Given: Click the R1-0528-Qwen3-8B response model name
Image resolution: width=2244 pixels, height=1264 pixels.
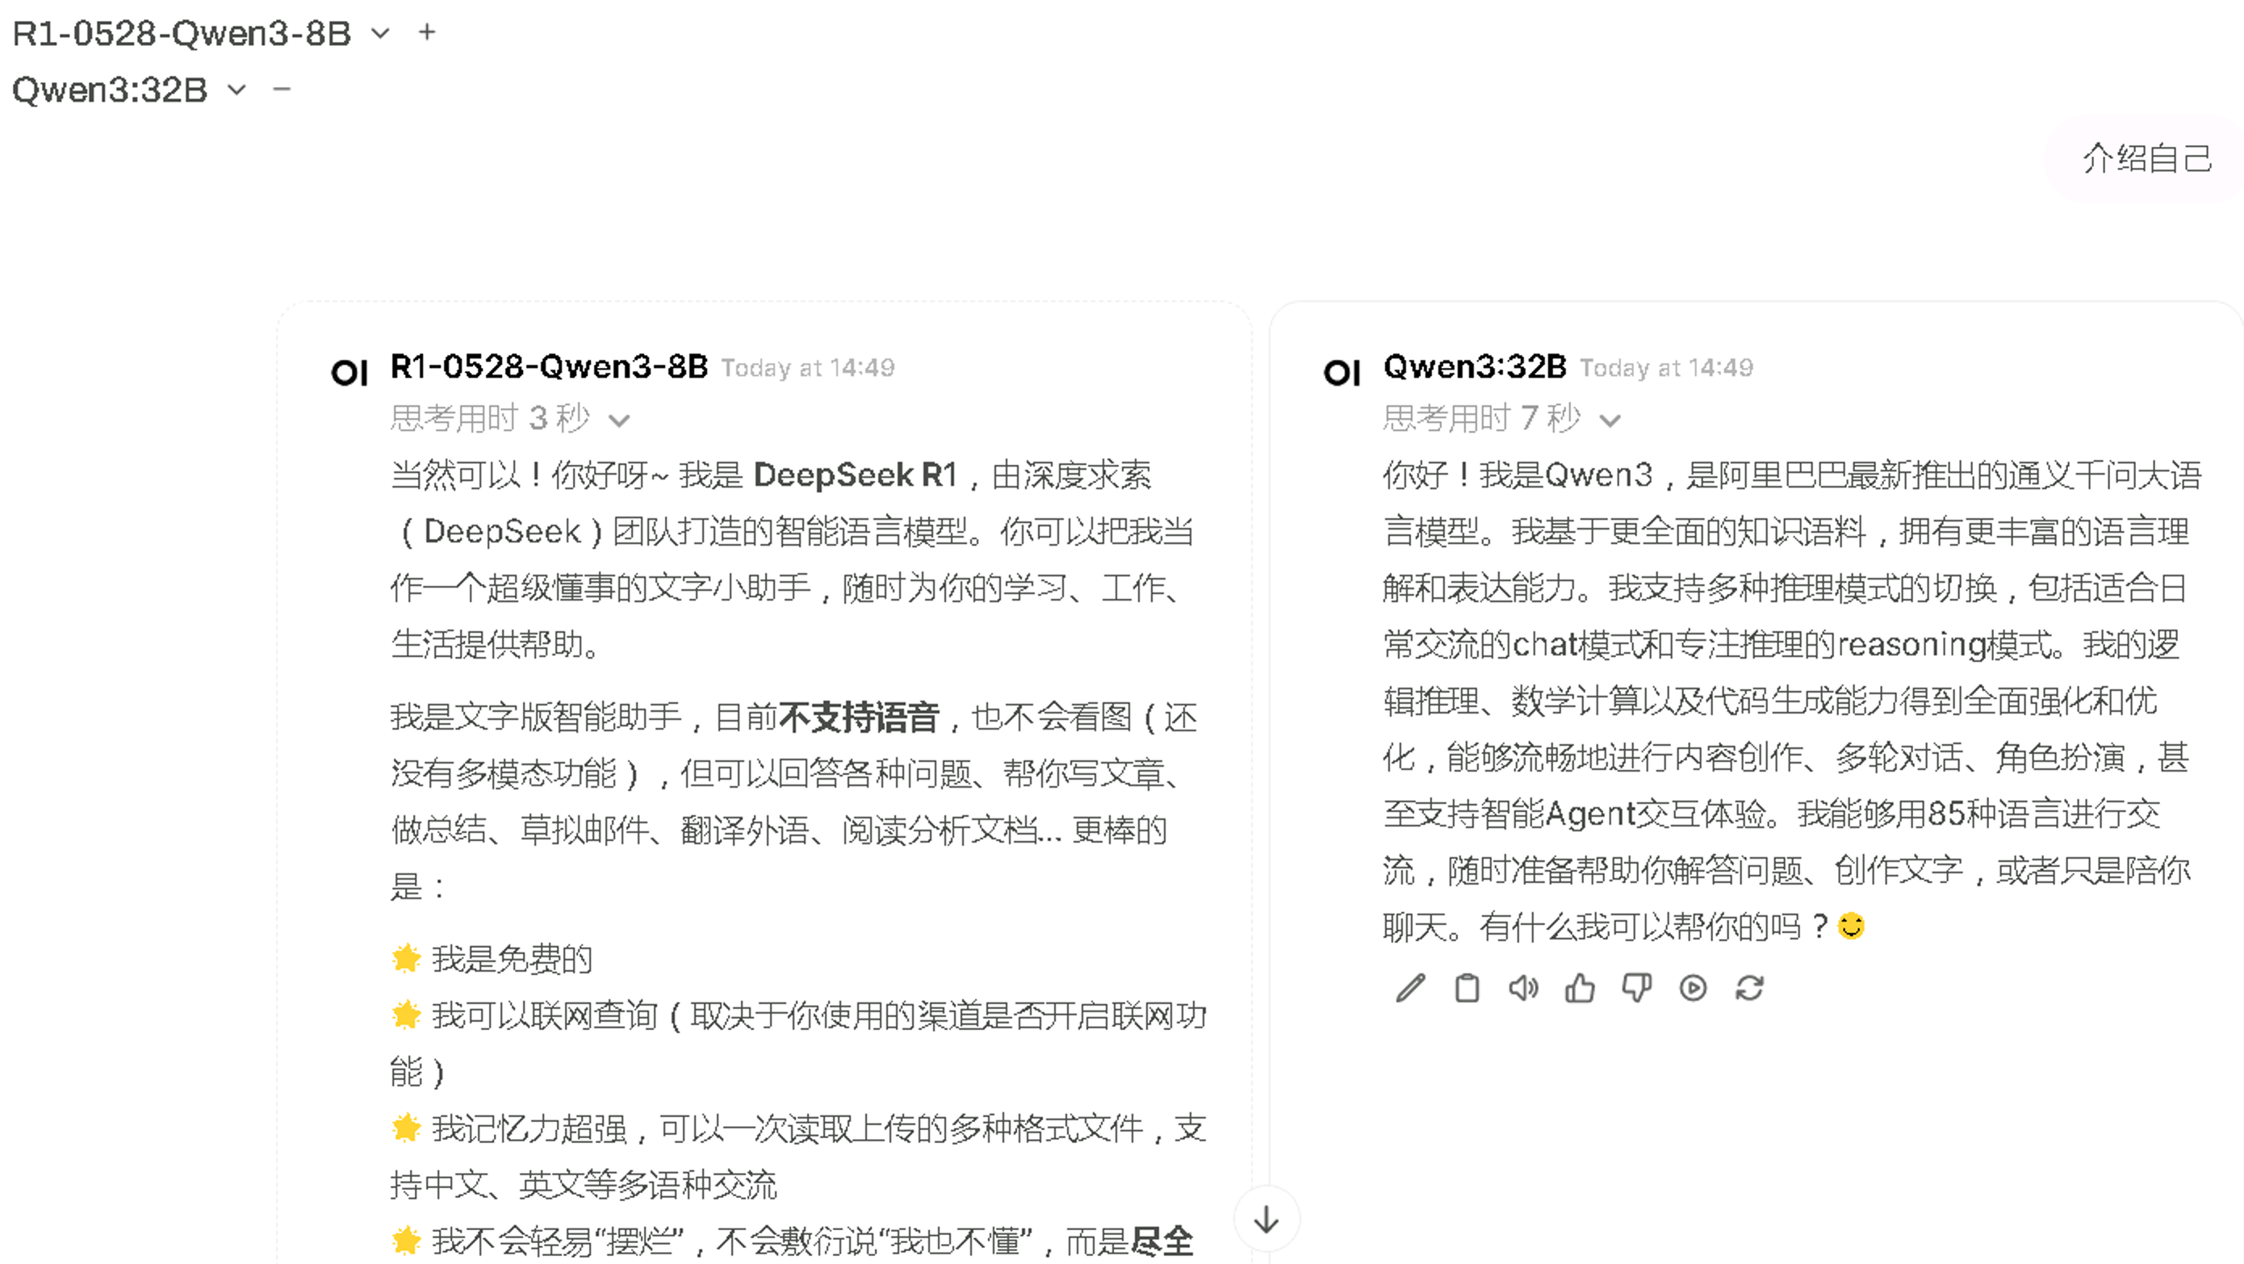Looking at the screenshot, I should coord(549,366).
